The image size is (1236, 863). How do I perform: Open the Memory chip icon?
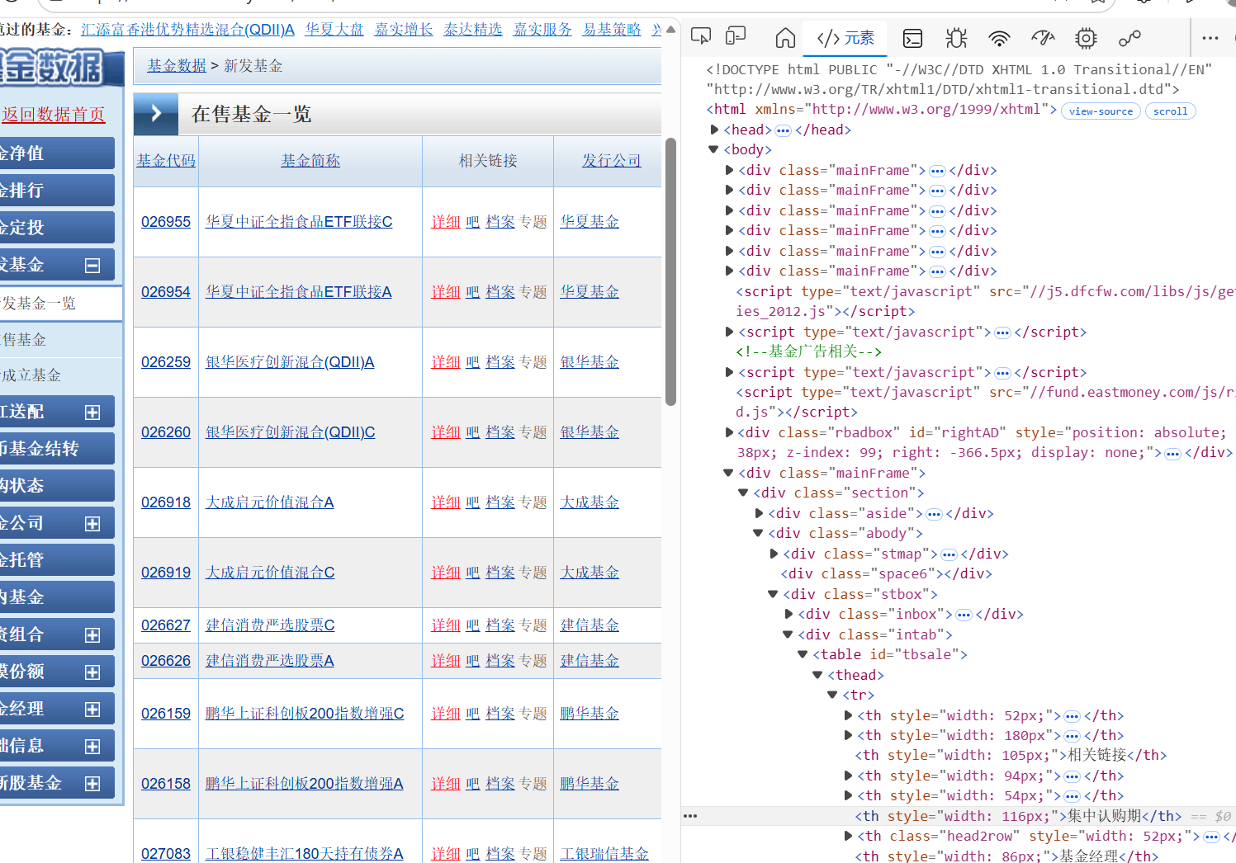coord(1086,38)
